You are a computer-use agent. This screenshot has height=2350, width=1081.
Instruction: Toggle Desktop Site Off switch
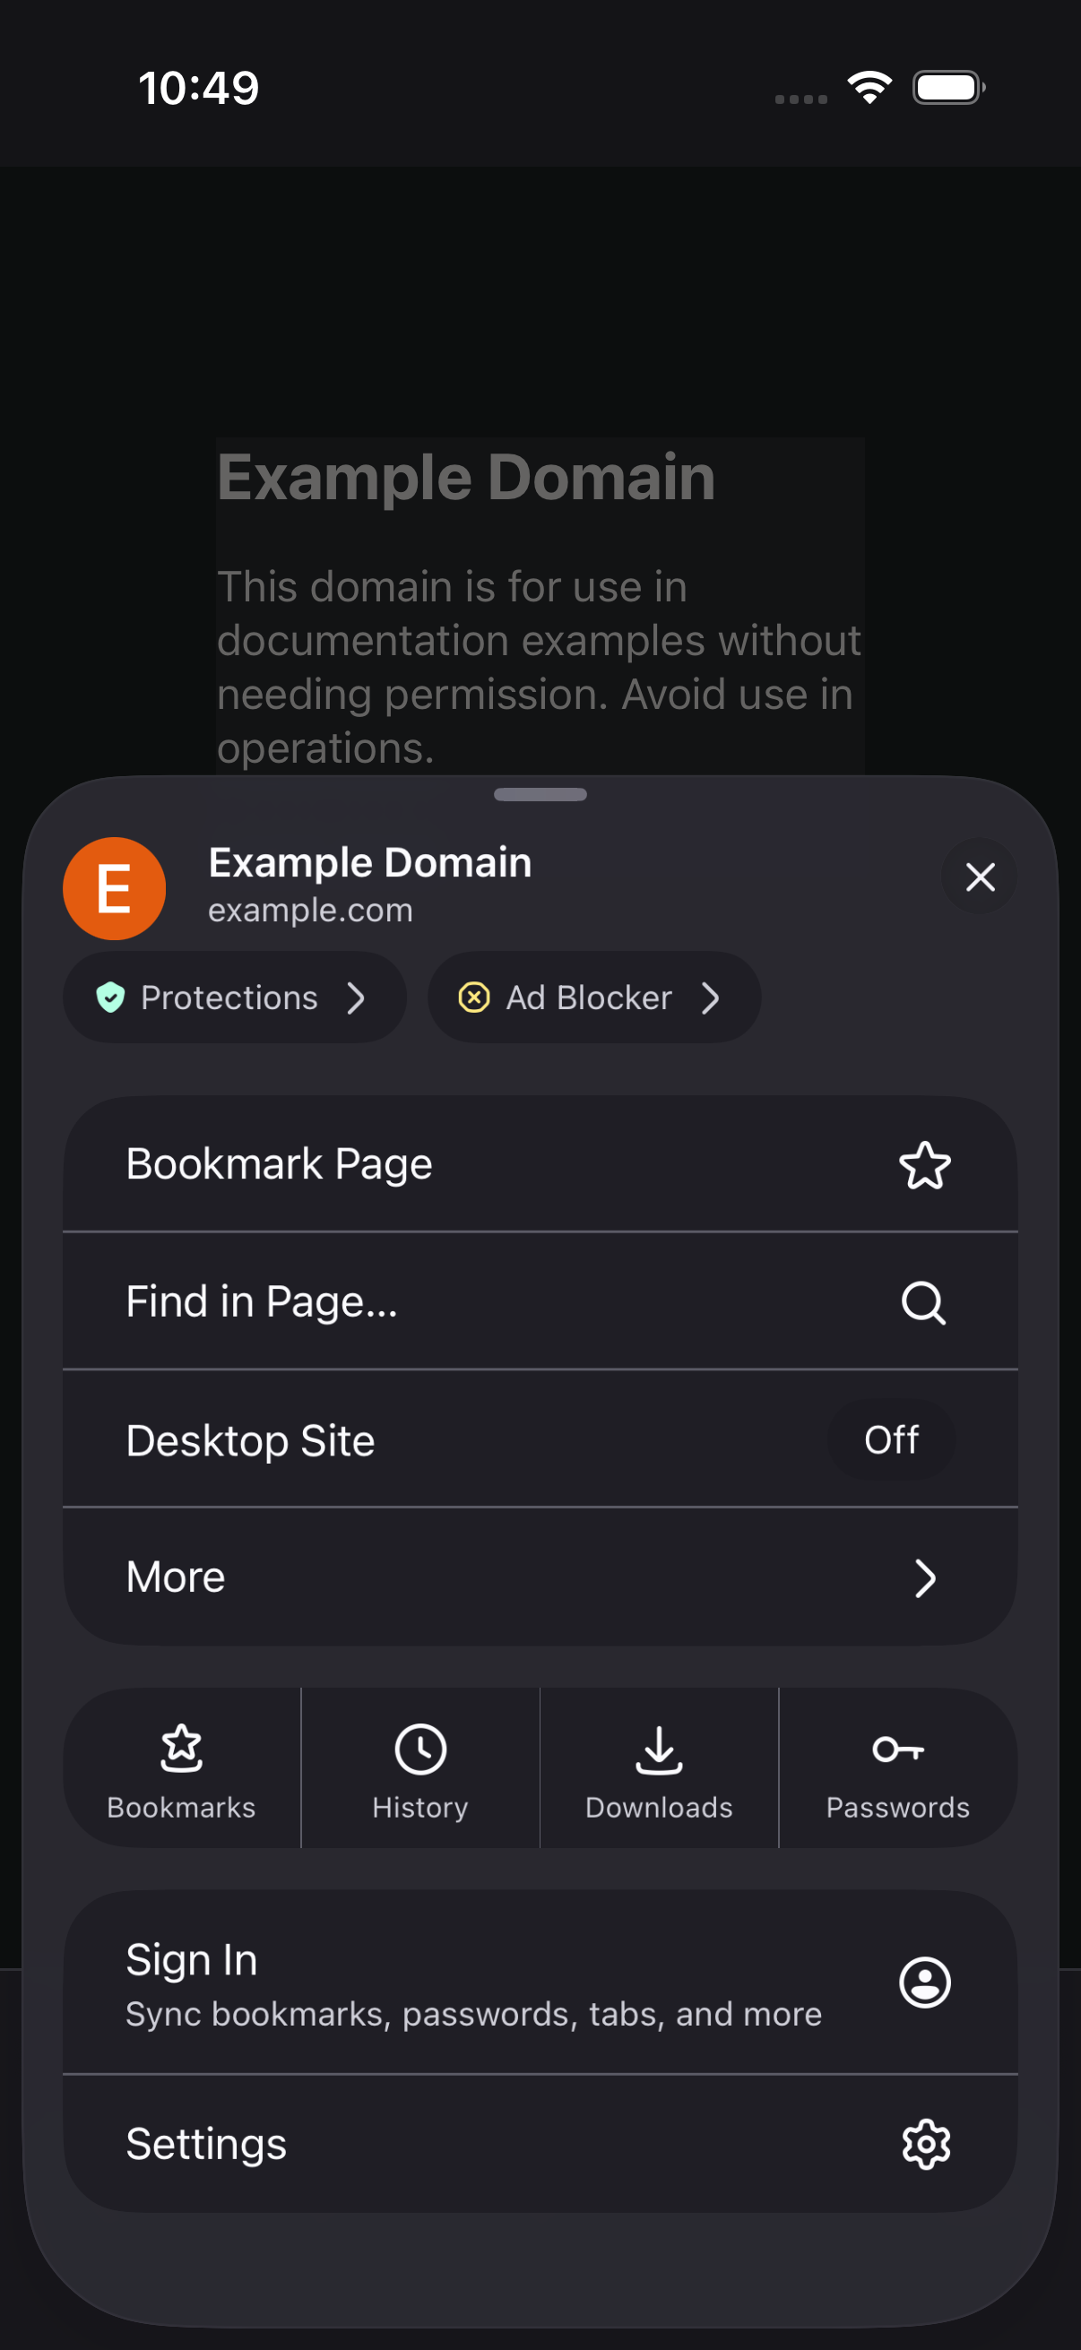[890, 1439]
